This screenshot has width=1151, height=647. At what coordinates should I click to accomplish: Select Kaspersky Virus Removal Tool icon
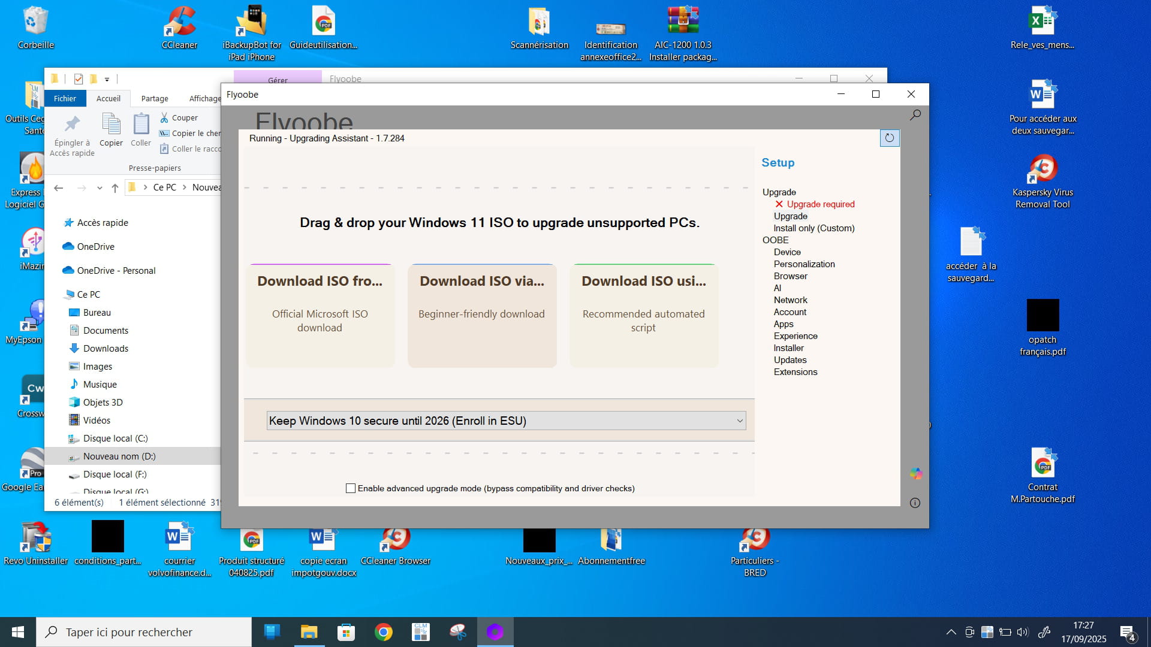coord(1042,181)
